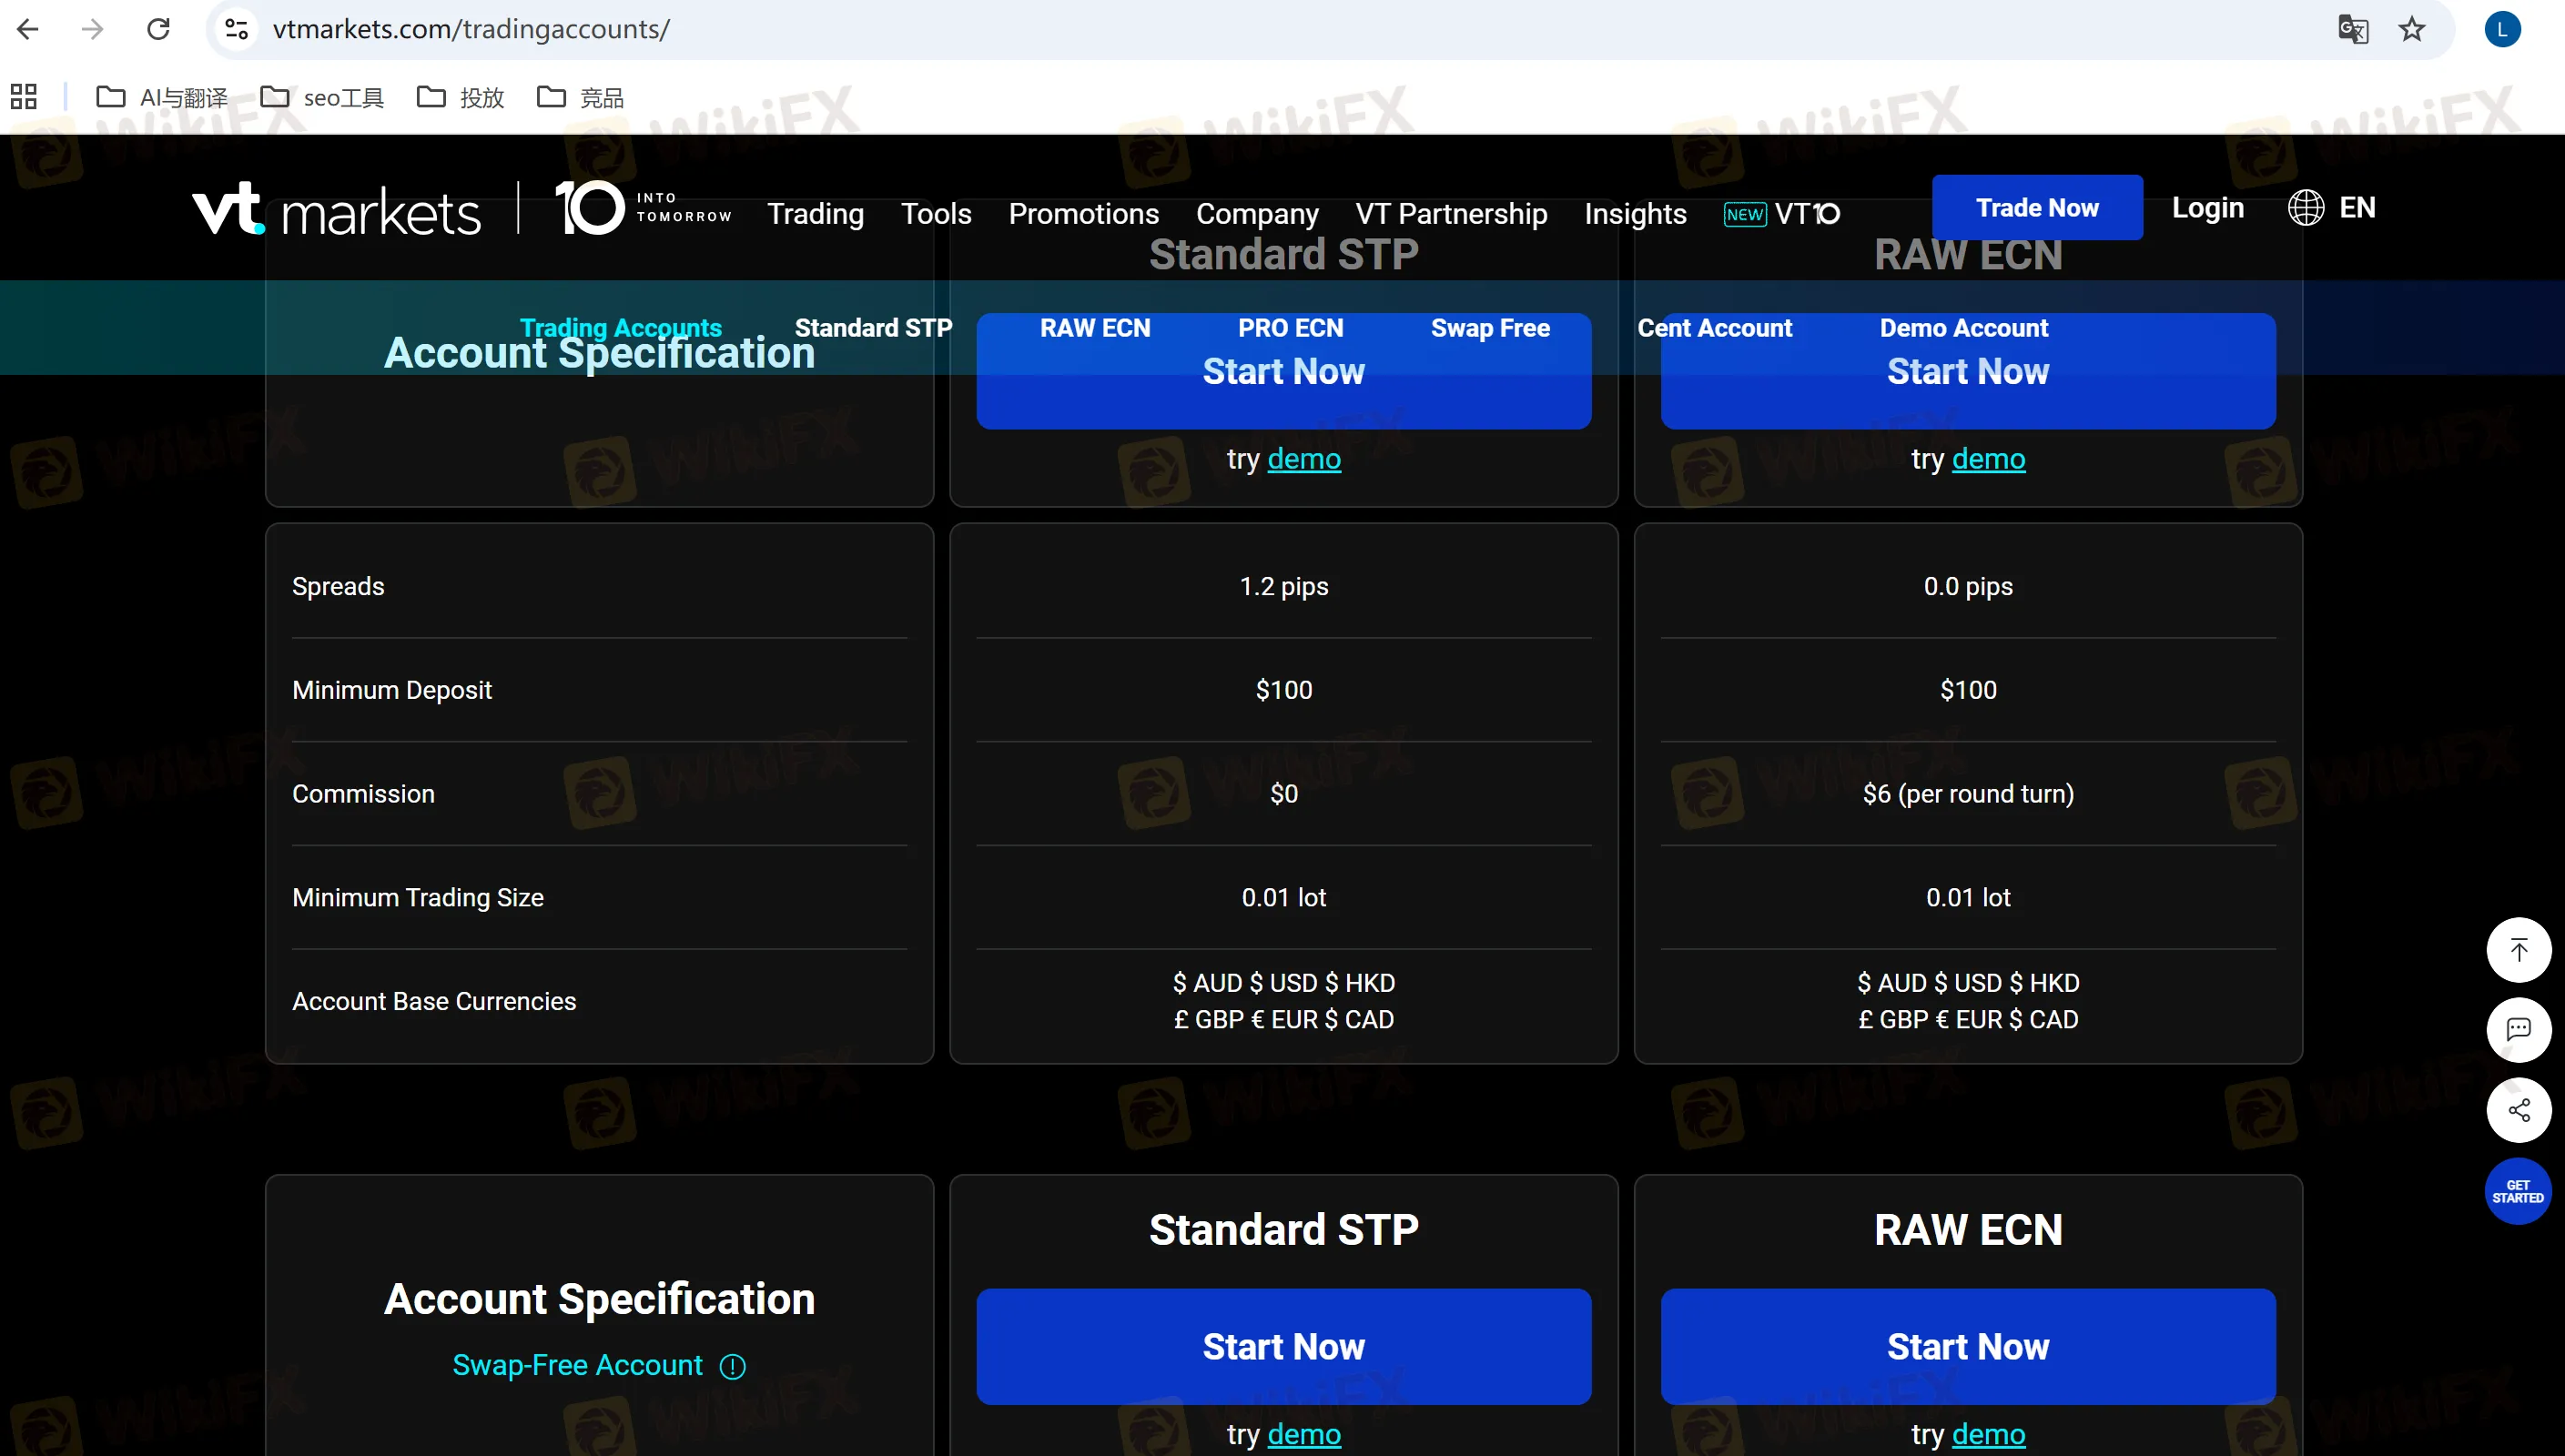Open the 投放 bookmarks folder
The height and width of the screenshot is (1456, 2565).
point(459,96)
